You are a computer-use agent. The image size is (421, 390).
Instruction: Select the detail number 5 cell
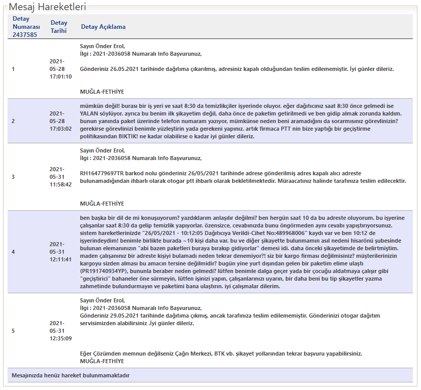click(13, 331)
